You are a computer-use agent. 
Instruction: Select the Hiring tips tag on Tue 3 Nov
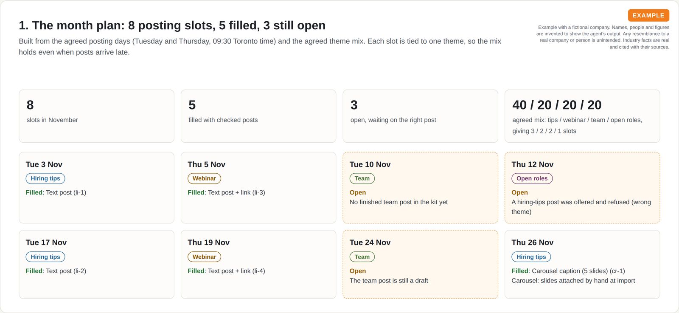[45, 178]
